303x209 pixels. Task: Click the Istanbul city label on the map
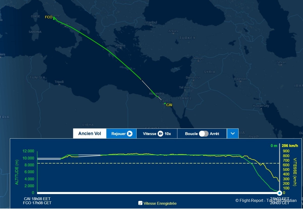pos(151,23)
